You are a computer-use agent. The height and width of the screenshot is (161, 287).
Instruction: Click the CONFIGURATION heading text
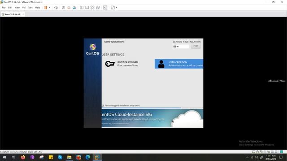tap(114, 42)
